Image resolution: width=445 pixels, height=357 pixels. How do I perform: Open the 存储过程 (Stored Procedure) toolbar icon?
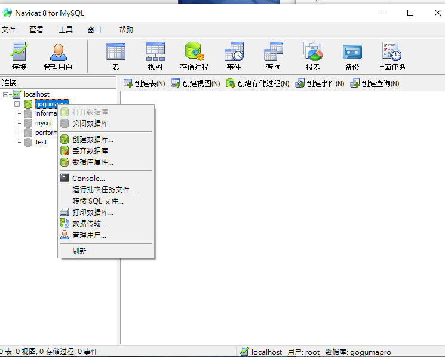tap(194, 56)
